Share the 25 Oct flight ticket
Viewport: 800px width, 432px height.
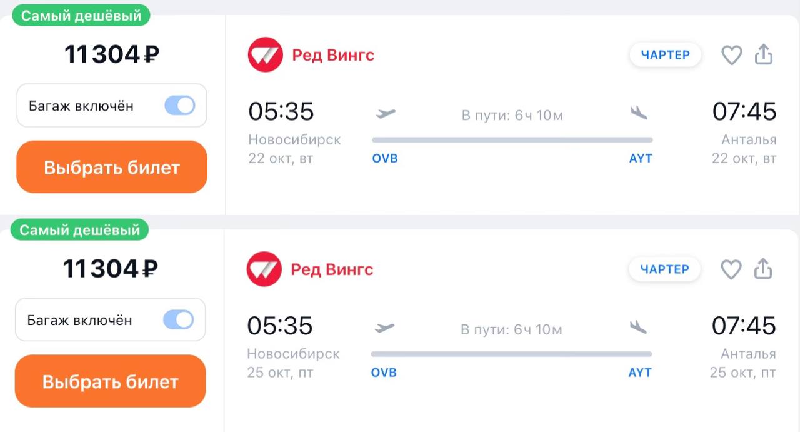tap(763, 269)
